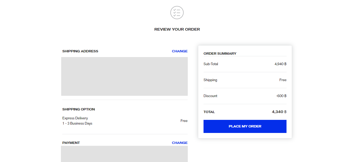Click the checklist review icon at top

pyautogui.click(x=177, y=13)
